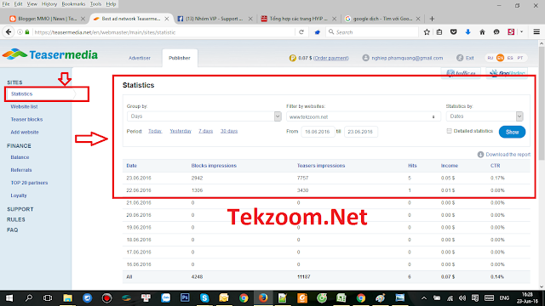The height and width of the screenshot is (306, 545).
Task: Open TOP 20 partners in sidebar
Action: 29,183
